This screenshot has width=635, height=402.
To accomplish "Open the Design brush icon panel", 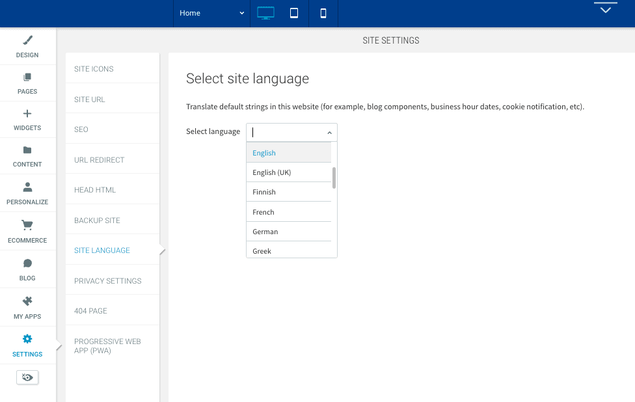I will coord(27,40).
